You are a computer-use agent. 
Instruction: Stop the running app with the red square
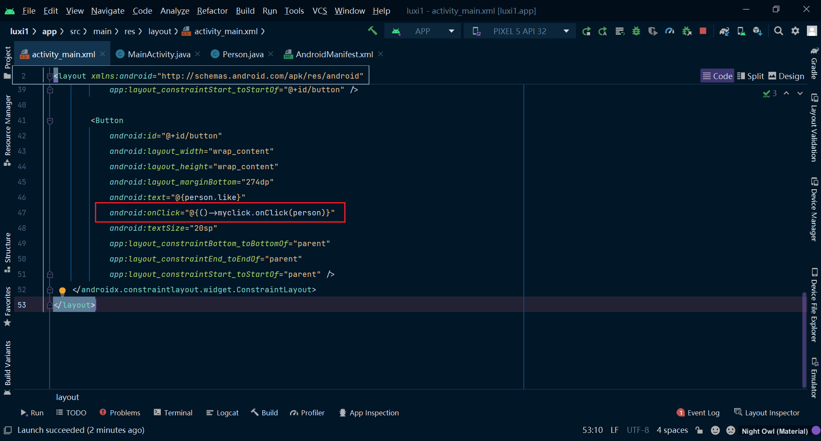[x=703, y=31]
